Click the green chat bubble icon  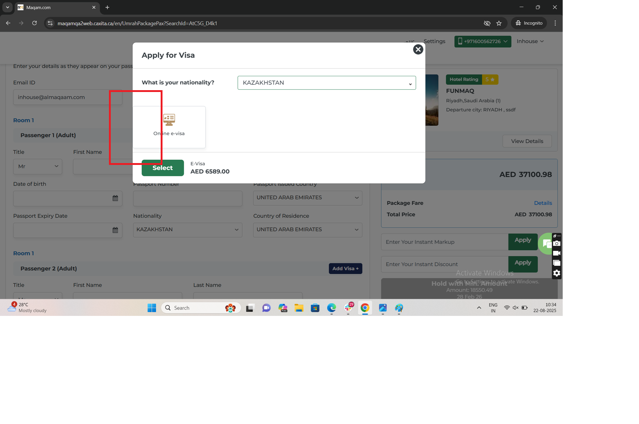coord(545,244)
